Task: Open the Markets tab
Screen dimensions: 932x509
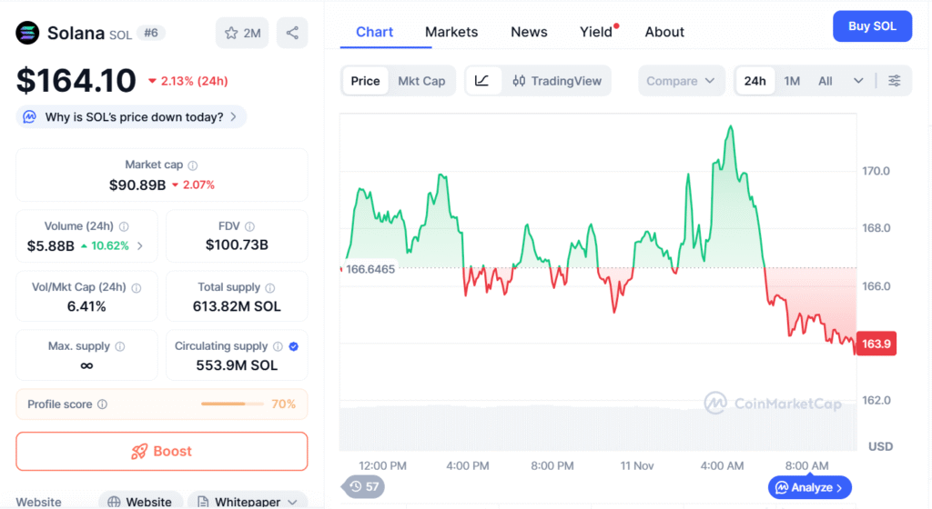Action: [x=451, y=32]
